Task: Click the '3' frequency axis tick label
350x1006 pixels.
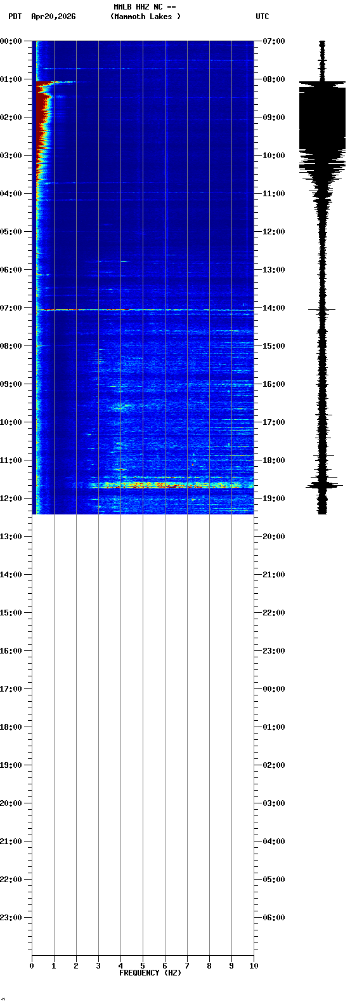Action: pos(98,966)
